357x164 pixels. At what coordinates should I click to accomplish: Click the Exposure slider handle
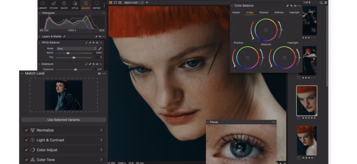[x=76, y=69]
